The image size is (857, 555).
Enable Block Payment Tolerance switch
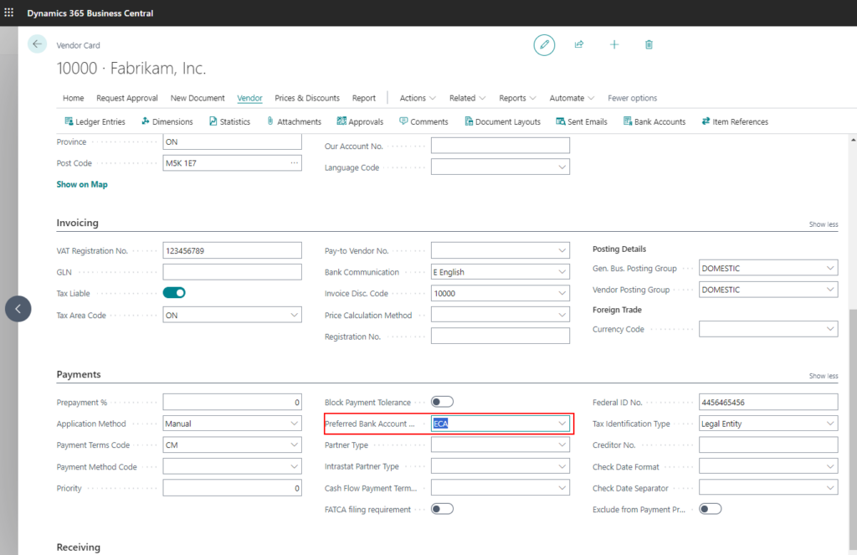442,402
